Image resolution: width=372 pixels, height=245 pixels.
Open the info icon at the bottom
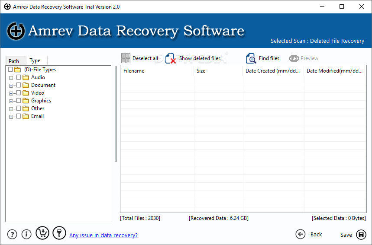click(26, 234)
